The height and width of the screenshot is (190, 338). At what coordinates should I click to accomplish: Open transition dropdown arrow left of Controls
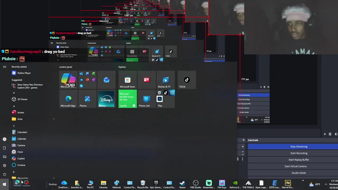[x=243, y=146]
